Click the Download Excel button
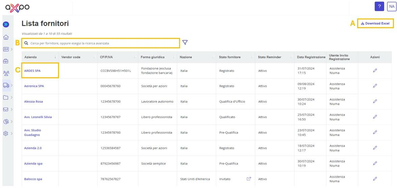Screen dimensions: 397x188 pos(375,23)
